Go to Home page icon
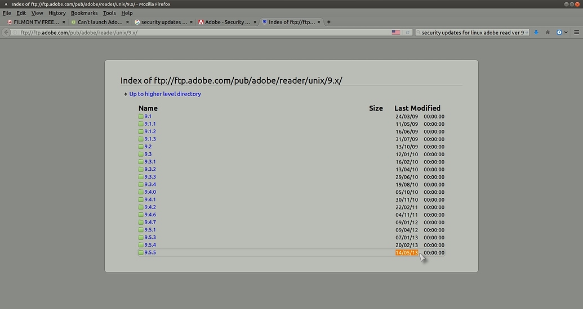 coord(548,33)
